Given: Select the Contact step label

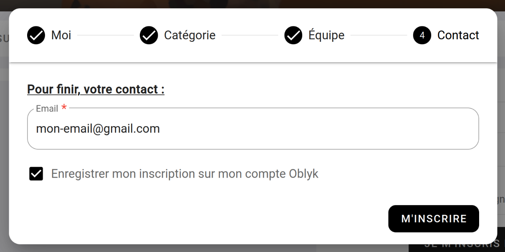Looking at the screenshot, I should tap(458, 35).
